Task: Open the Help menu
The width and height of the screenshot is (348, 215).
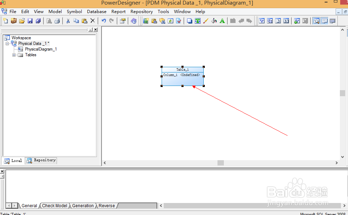Action: [x=200, y=12]
